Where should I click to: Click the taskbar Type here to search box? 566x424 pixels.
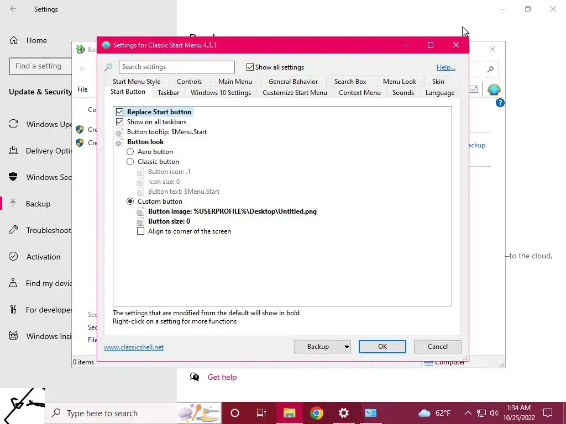(112, 413)
